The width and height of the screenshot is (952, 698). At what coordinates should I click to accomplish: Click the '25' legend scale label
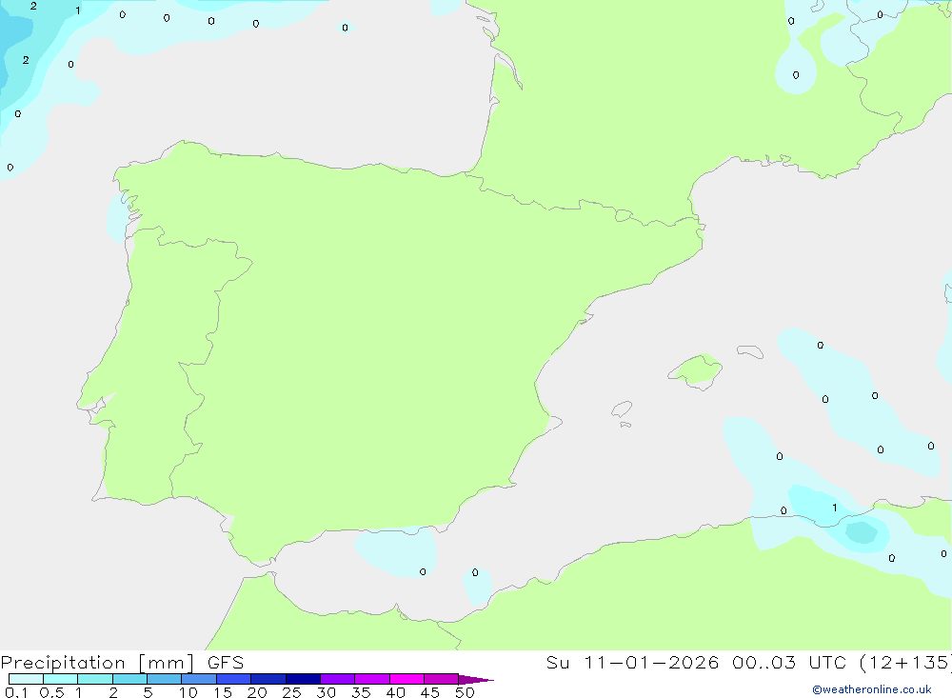(291, 692)
